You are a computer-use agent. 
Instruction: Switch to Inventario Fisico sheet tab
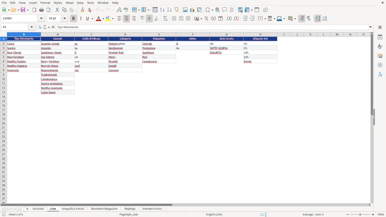[152, 209]
